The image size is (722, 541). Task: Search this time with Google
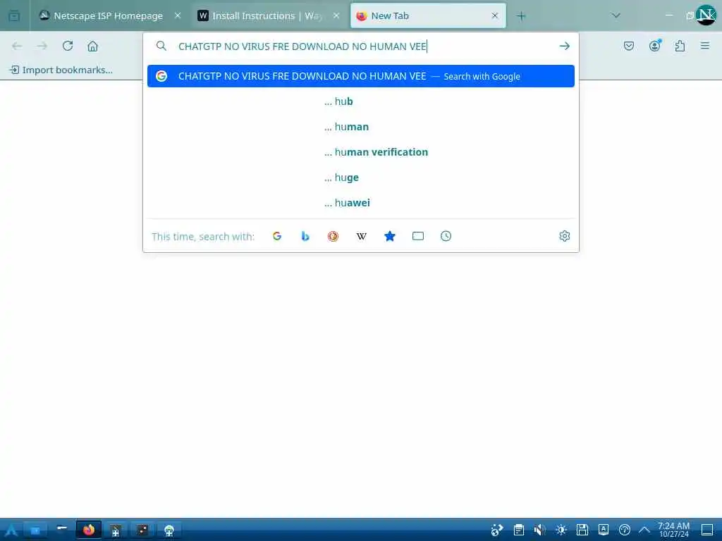tap(277, 237)
